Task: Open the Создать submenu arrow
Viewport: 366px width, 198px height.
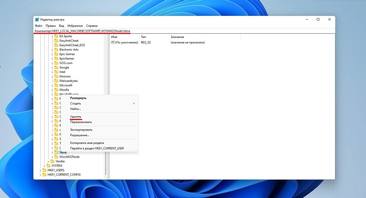Action: point(134,103)
